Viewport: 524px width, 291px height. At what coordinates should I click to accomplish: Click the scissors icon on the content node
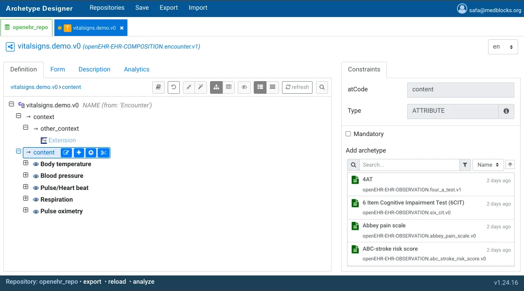pos(103,153)
